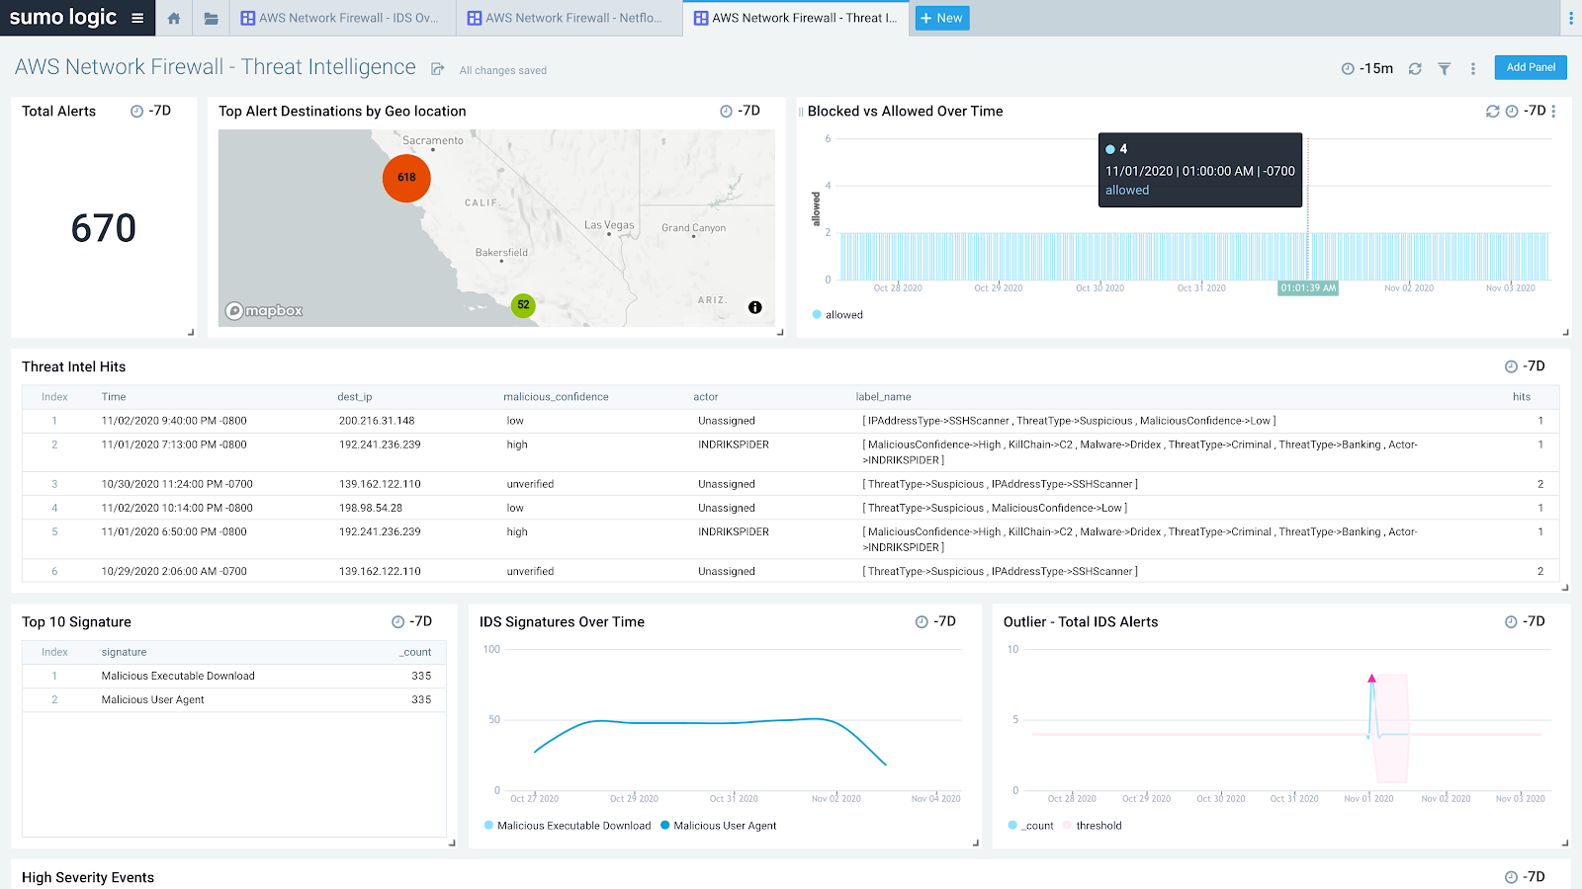Screen dimensions: 1582x889
Task: Change the Threat Intel Hits panel -7D time range
Action: point(1525,366)
